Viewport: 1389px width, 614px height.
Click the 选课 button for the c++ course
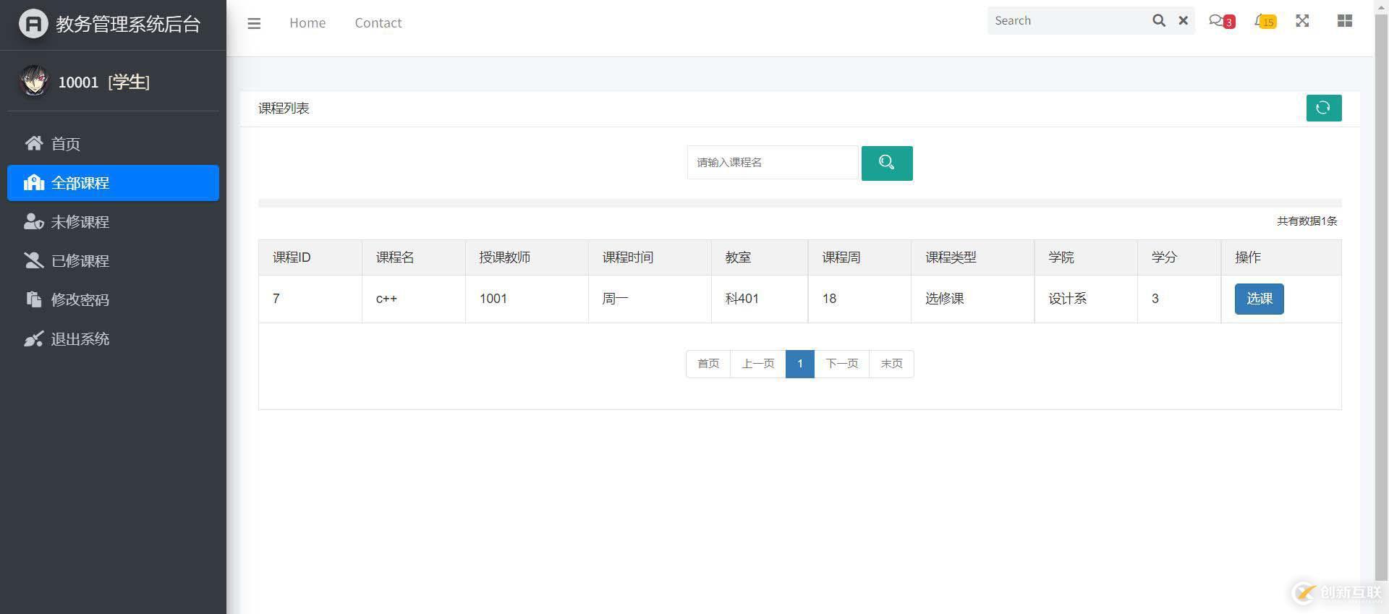click(1260, 299)
